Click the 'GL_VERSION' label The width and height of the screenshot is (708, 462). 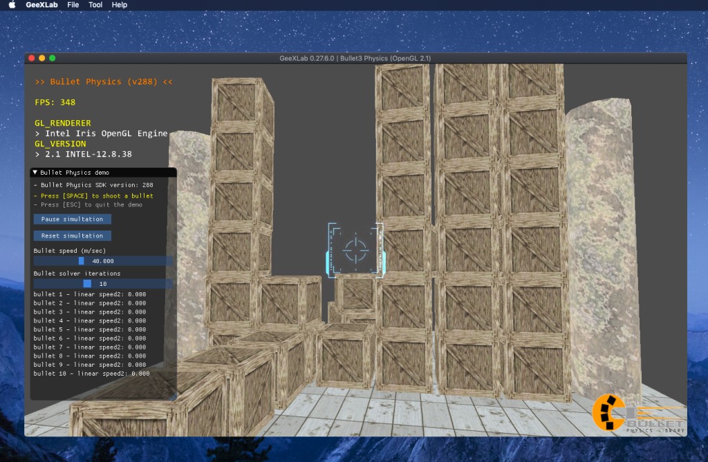click(60, 144)
